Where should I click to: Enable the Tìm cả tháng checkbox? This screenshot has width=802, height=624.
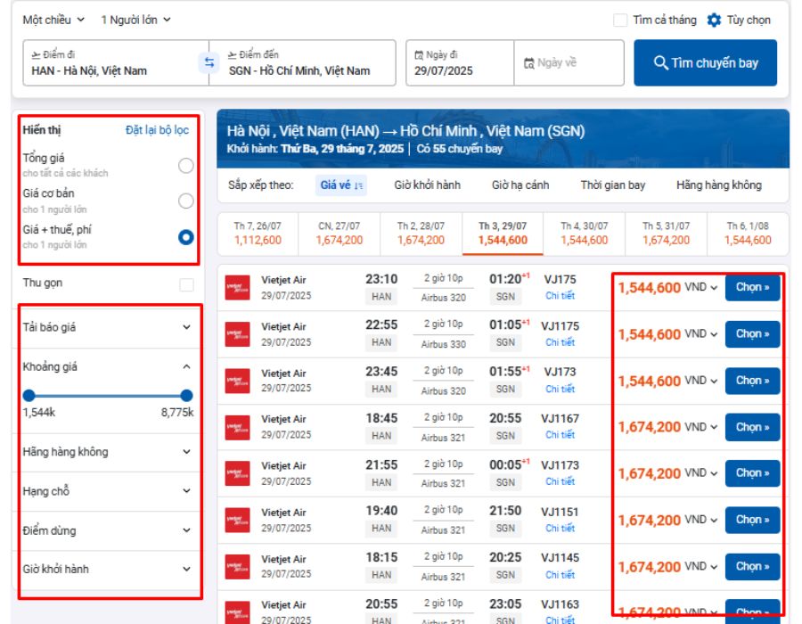[620, 20]
